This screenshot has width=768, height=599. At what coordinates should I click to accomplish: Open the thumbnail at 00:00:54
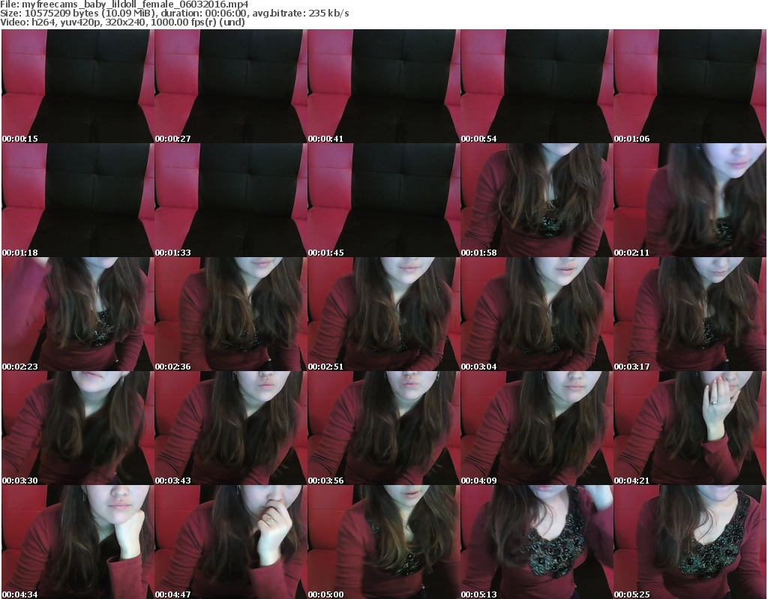point(536,86)
